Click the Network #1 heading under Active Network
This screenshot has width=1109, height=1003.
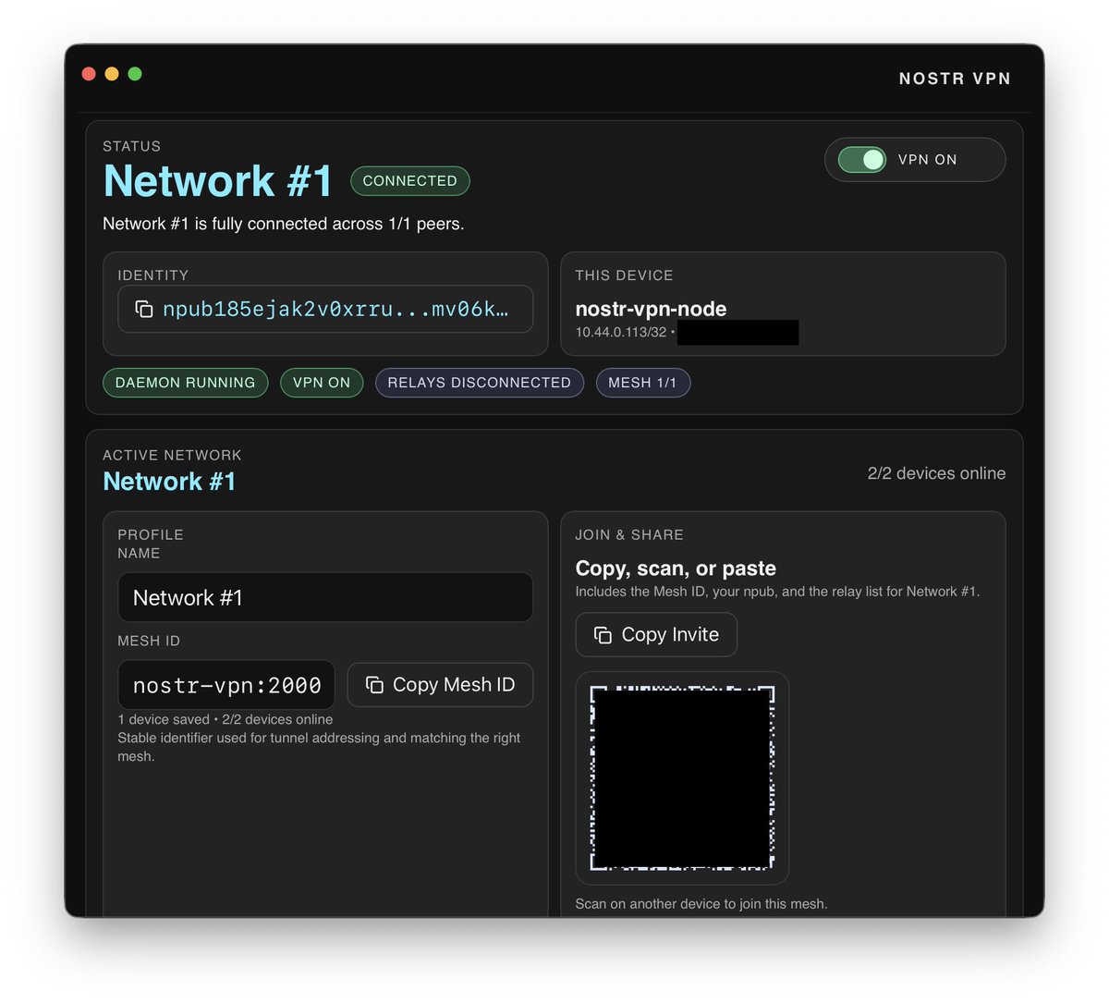pos(169,482)
